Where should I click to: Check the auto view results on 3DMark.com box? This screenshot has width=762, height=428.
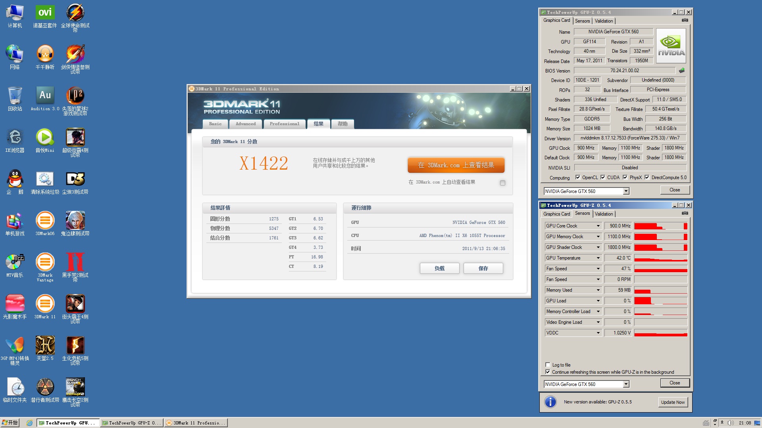point(502,183)
